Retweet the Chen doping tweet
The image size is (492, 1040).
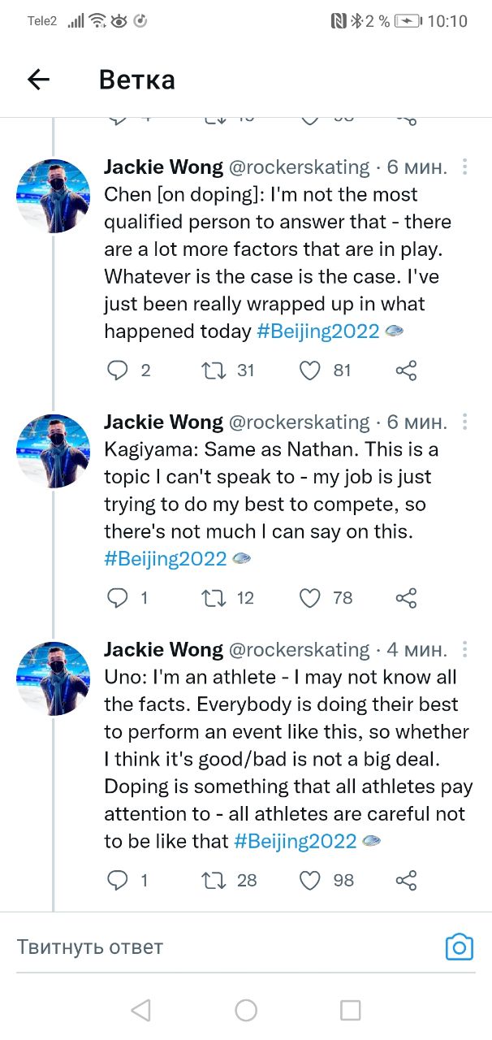pyautogui.click(x=215, y=370)
